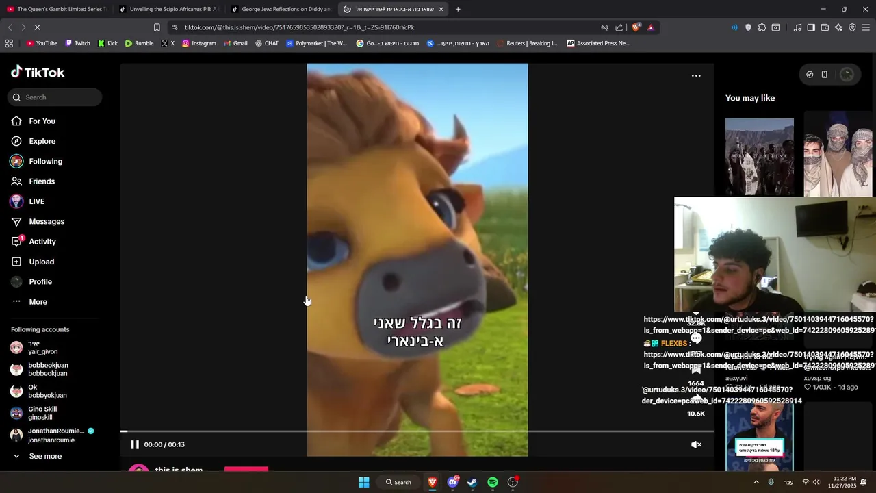Open the Polymarket bookmark

(x=317, y=43)
